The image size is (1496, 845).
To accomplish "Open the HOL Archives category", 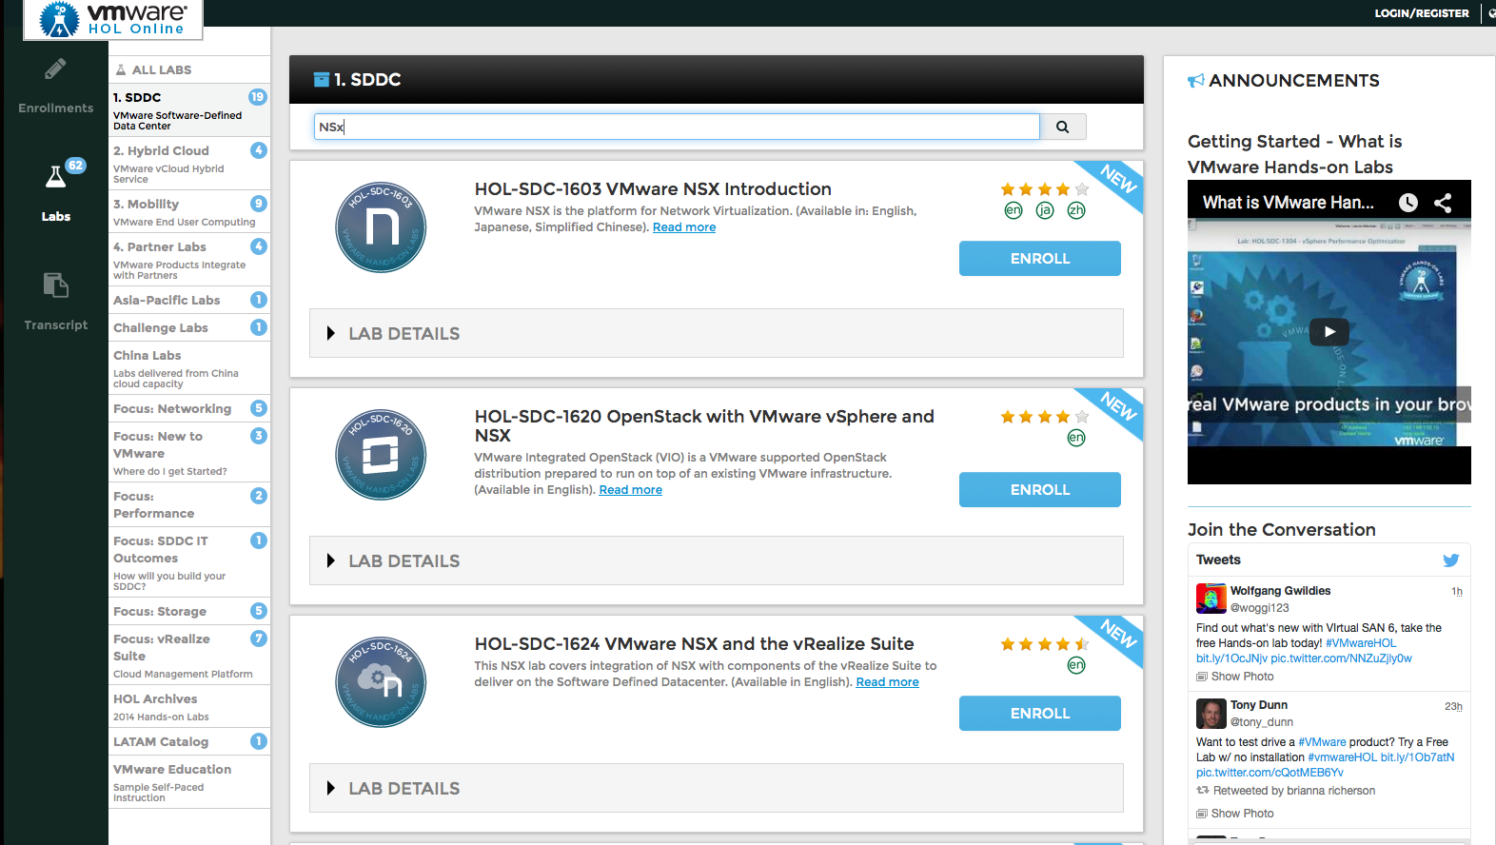I will [189, 706].
